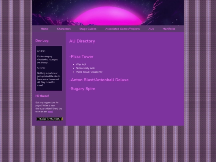Click the 'Nothing in particular' log entry
216x162 pixels.
coord(48,79)
